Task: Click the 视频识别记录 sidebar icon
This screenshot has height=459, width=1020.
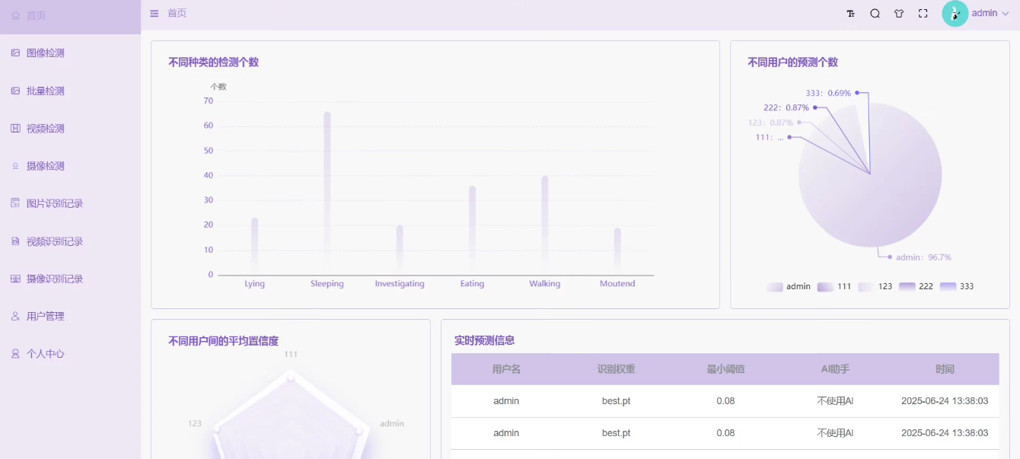Action: pyautogui.click(x=15, y=241)
